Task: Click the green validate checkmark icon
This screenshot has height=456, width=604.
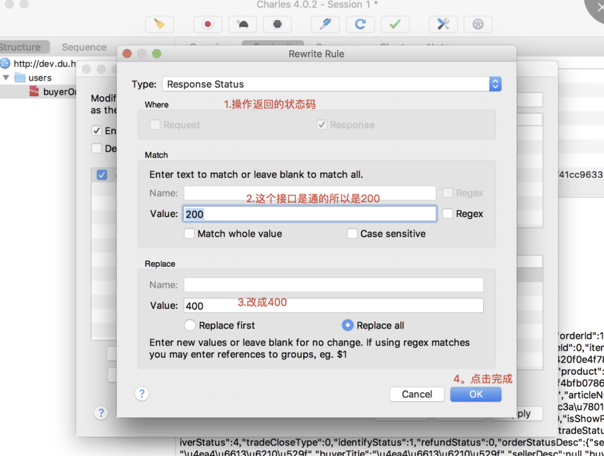Action: (x=395, y=24)
